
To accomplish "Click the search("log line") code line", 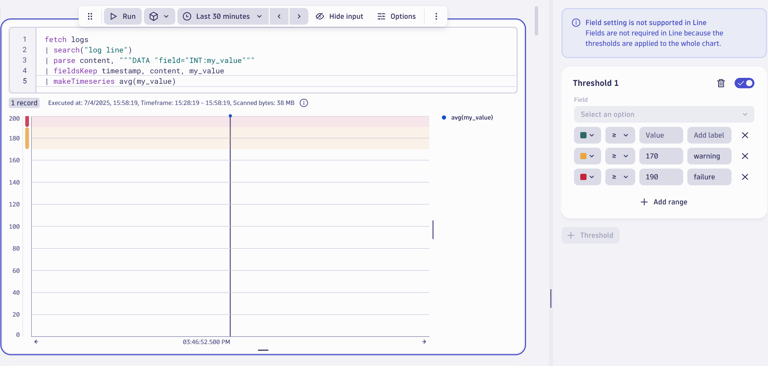I will pos(89,50).
